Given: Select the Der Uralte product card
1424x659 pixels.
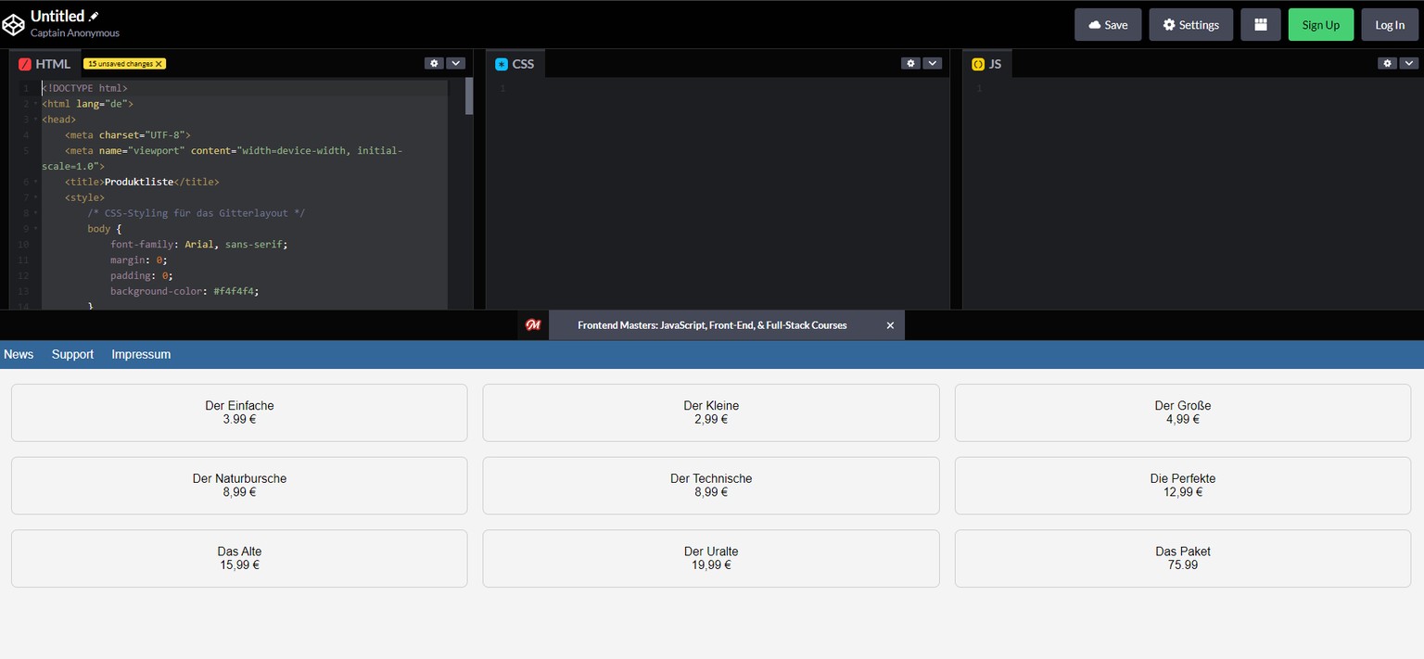Looking at the screenshot, I should tap(711, 558).
